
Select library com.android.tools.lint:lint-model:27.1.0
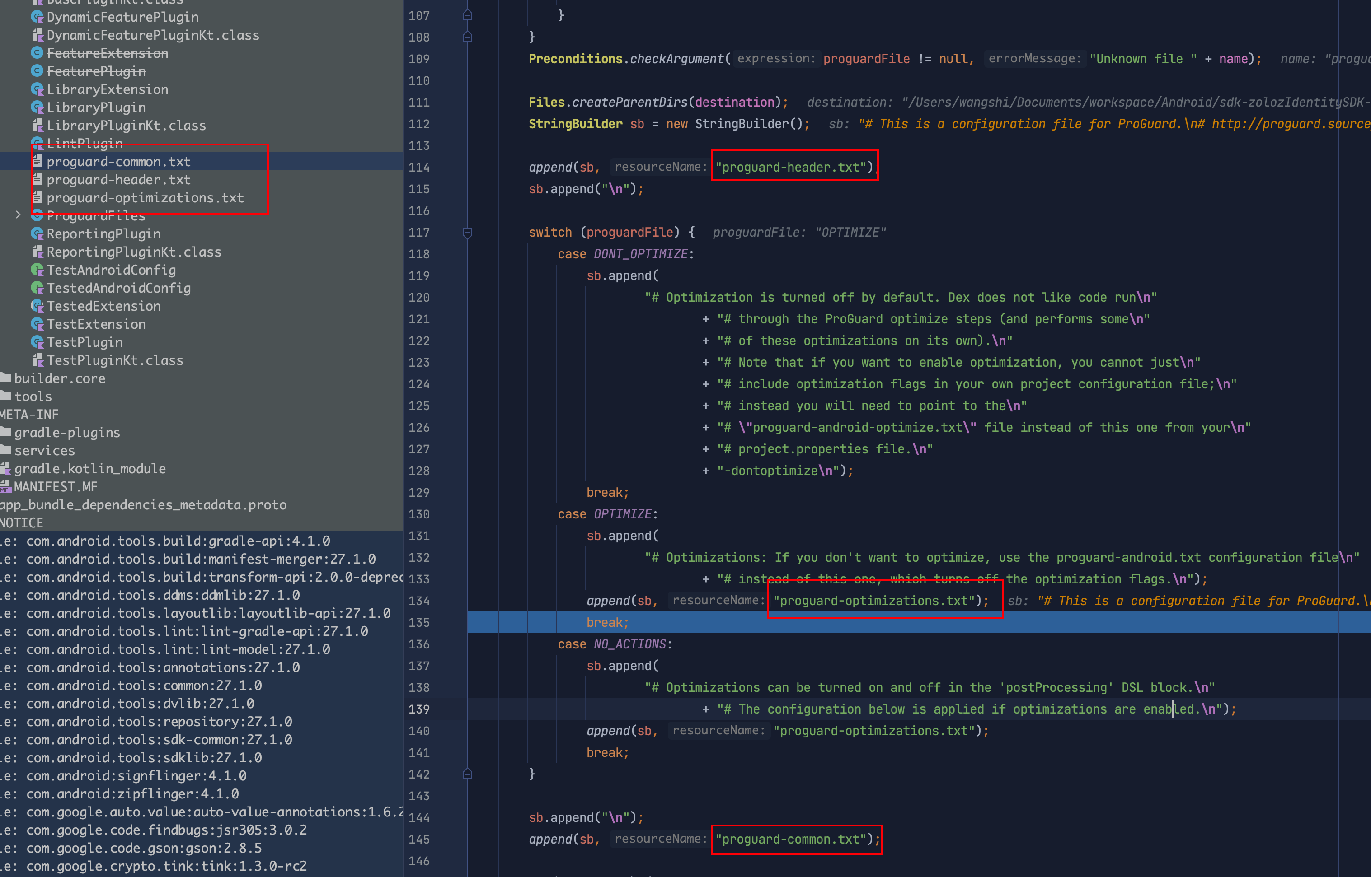tap(178, 649)
